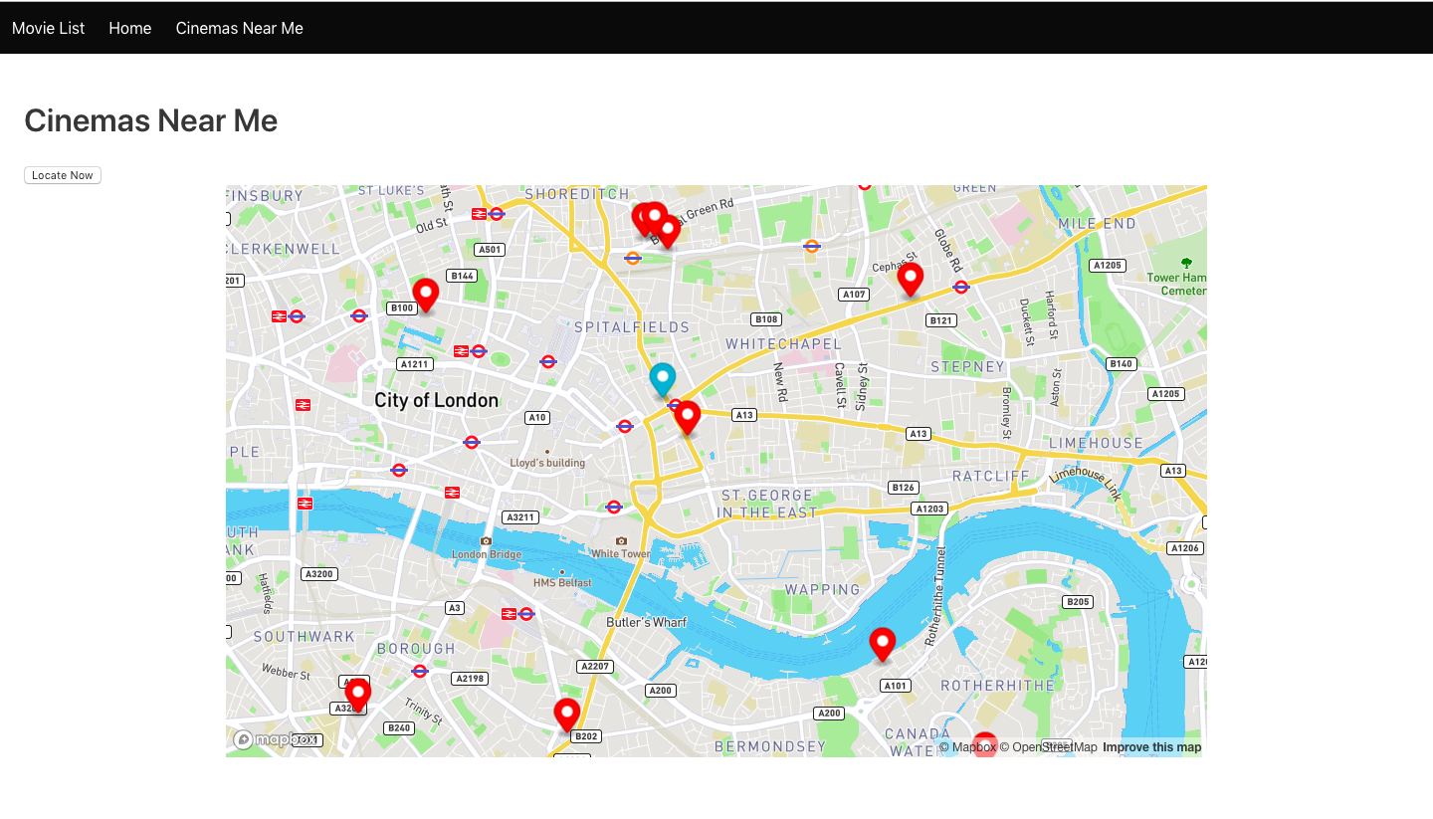The height and width of the screenshot is (819, 1433).
Task: Select red cinema pin near Borough
Action: 357,695
